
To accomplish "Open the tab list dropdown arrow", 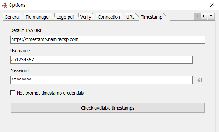I will [211, 16].
